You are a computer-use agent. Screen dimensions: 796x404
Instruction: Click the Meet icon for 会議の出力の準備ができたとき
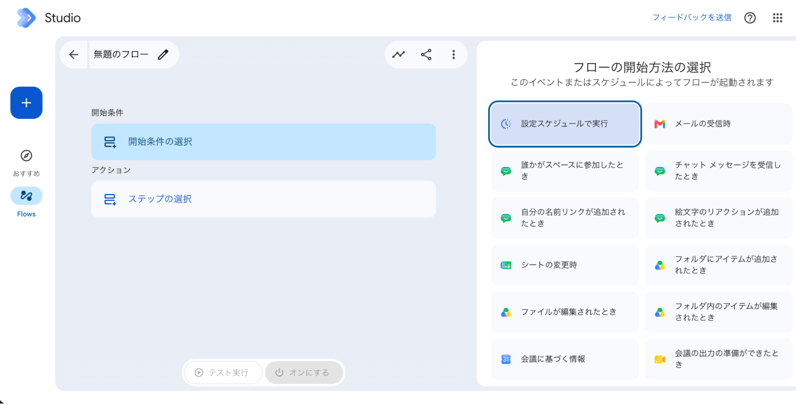coord(660,359)
